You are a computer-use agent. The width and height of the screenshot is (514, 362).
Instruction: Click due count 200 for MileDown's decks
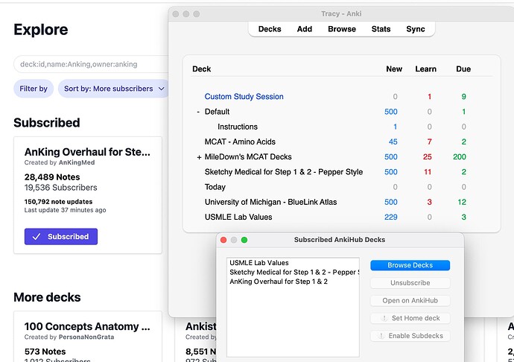point(460,157)
